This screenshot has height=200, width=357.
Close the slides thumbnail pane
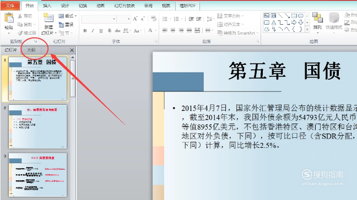point(72,50)
